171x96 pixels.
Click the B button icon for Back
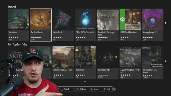pos(104,89)
